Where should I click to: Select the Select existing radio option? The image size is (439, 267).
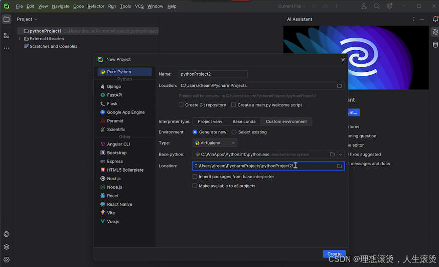pyautogui.click(x=234, y=132)
